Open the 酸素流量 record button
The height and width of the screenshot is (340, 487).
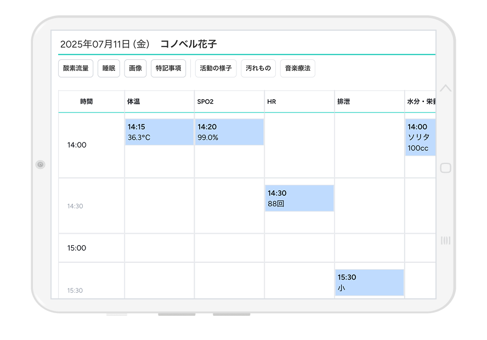(76, 69)
